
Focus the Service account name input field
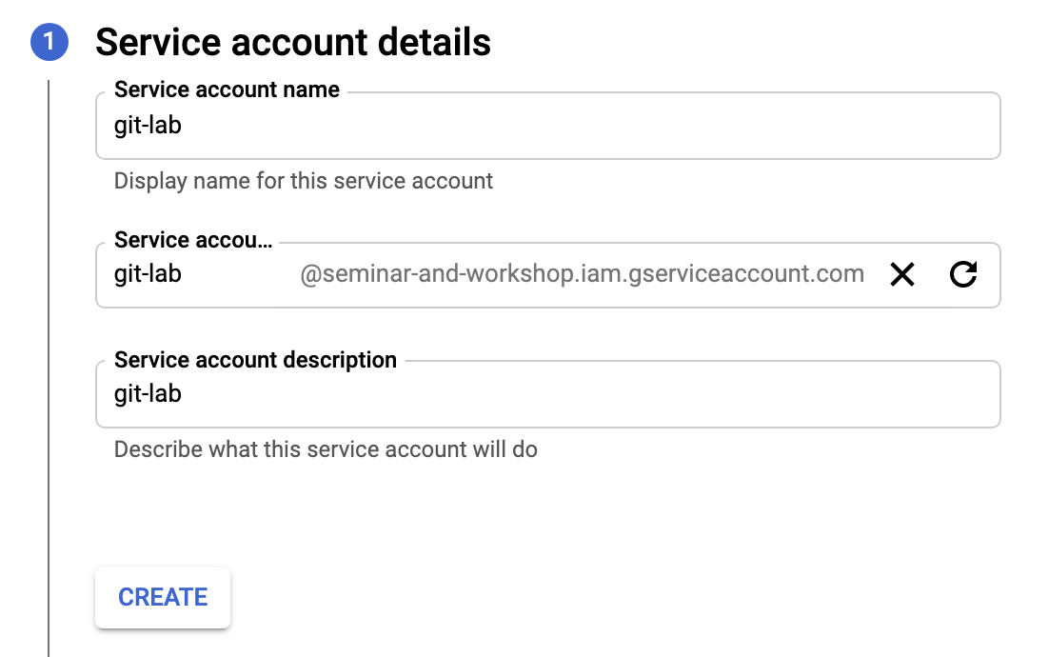(547, 126)
